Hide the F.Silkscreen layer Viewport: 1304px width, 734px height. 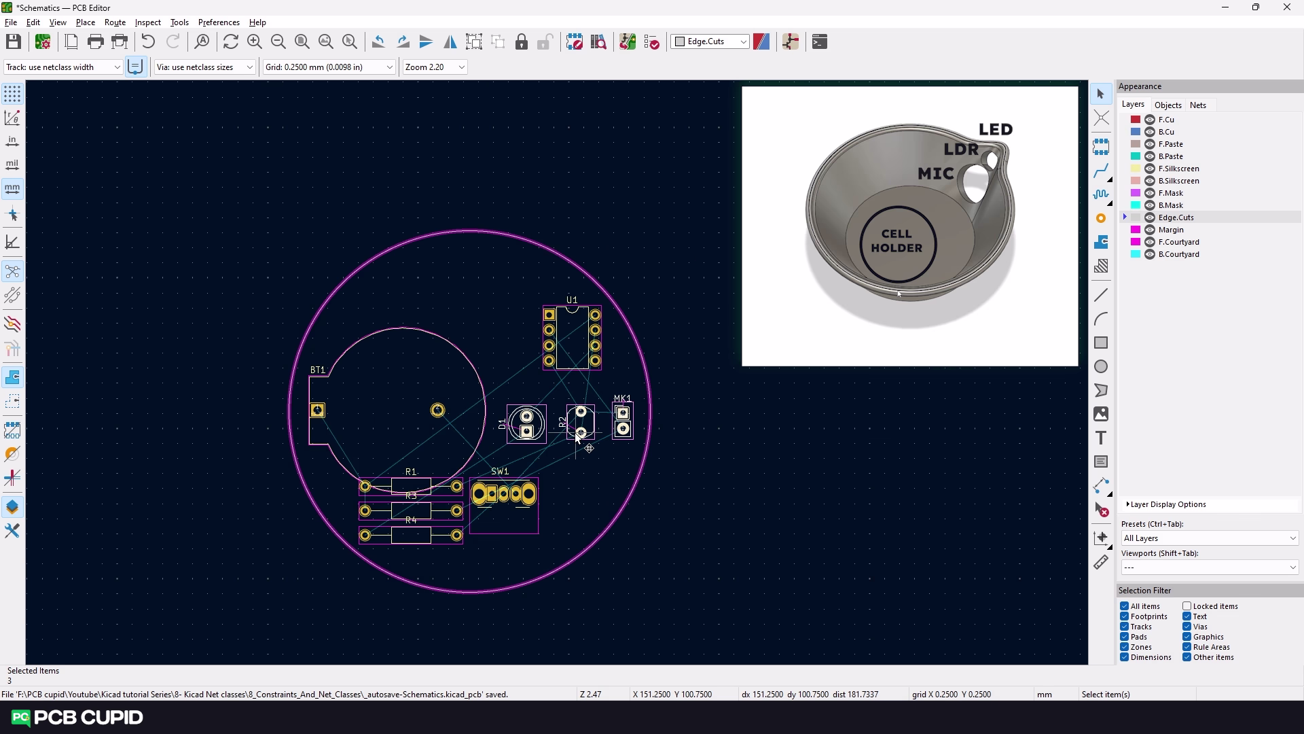tap(1150, 169)
